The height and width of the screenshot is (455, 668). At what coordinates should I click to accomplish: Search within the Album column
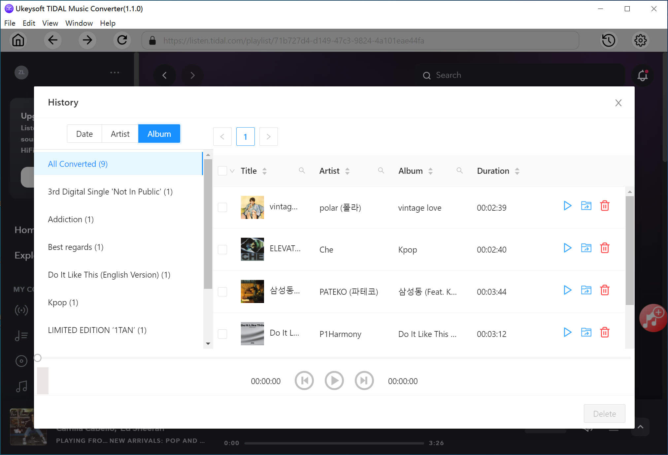(x=459, y=170)
